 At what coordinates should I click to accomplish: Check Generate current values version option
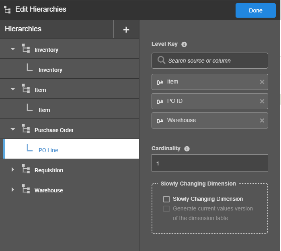click(166, 208)
